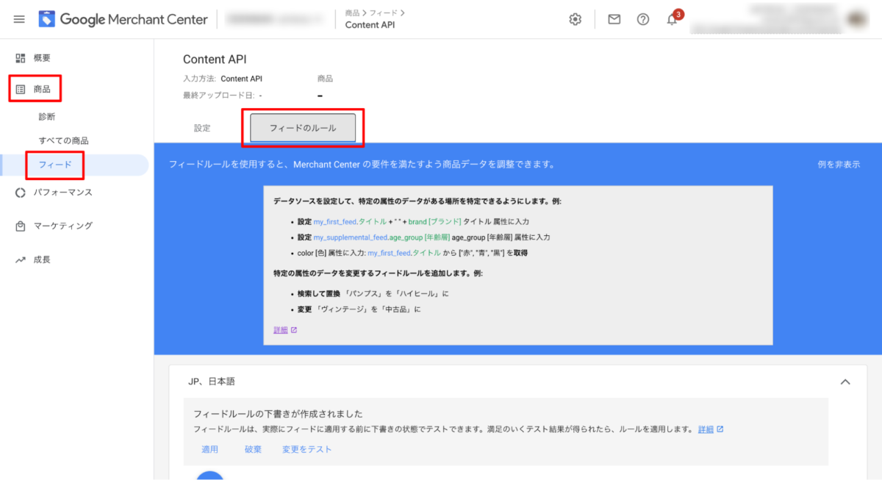Click the パフォーマンス circle icon
Image resolution: width=882 pixels, height=480 pixels.
(x=21, y=193)
